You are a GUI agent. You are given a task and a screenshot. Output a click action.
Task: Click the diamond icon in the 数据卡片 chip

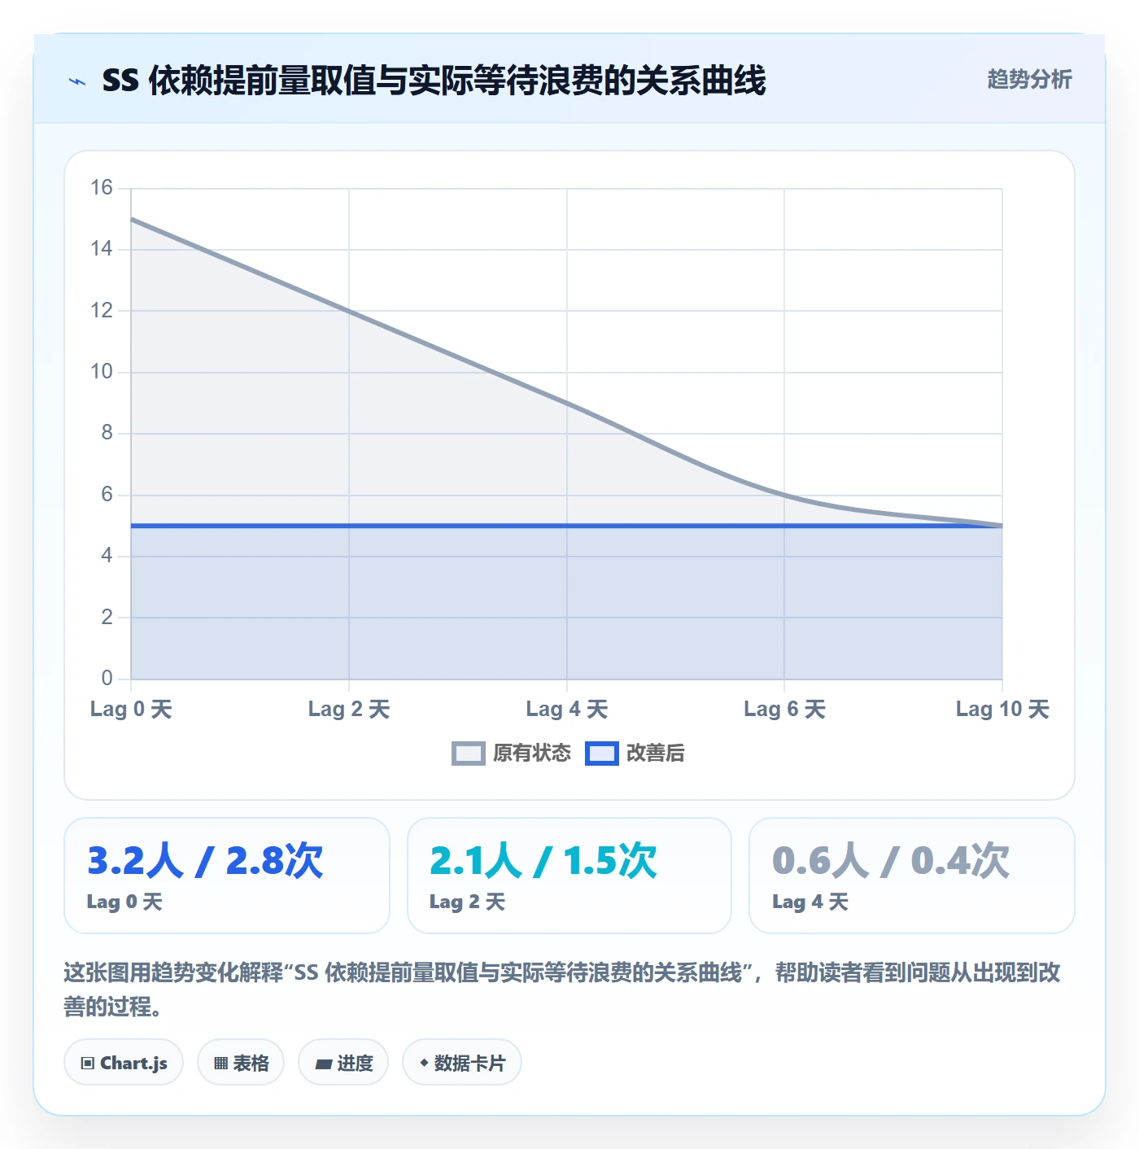(x=424, y=1063)
